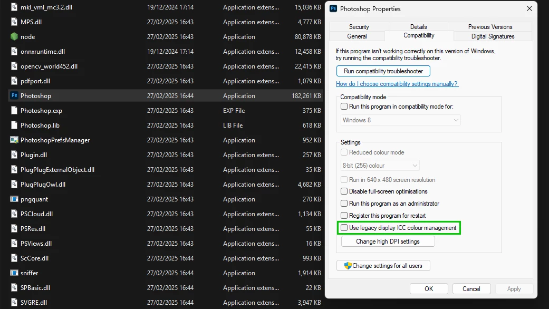Click Change high DPI settings button
Viewport: 549px width, 309px height.
click(x=388, y=242)
